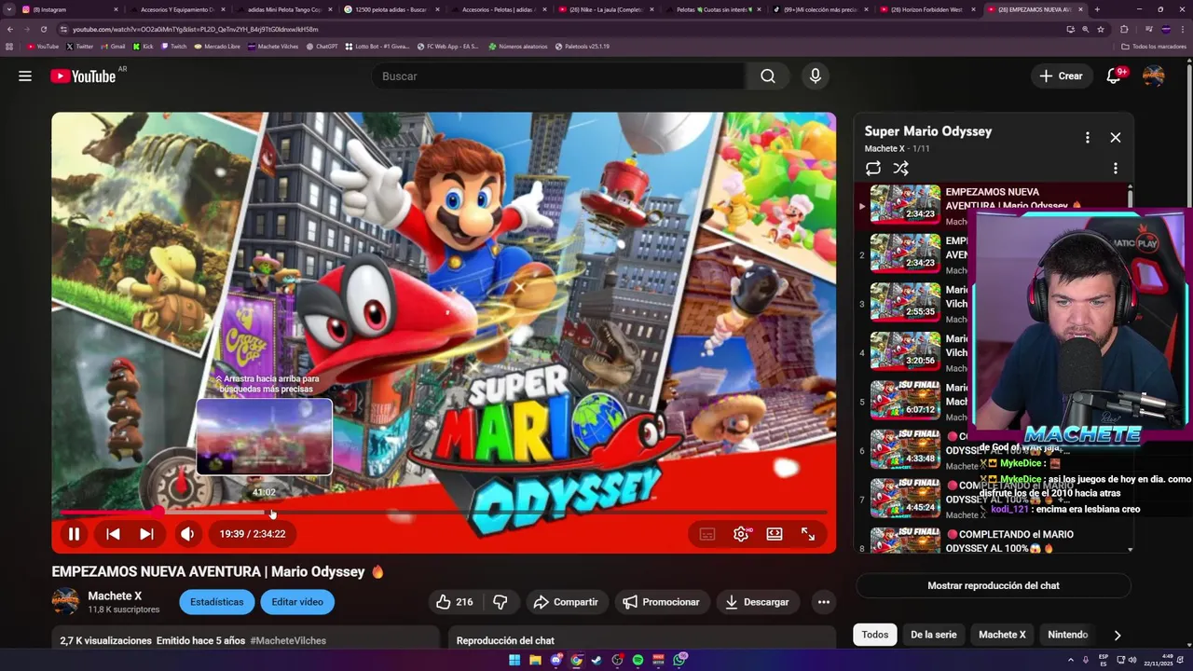
Task: Close the Super Mario Odyssey playlist panel
Action: pos(1116,138)
